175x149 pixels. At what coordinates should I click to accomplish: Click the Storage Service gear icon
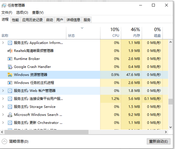tap(10, 107)
